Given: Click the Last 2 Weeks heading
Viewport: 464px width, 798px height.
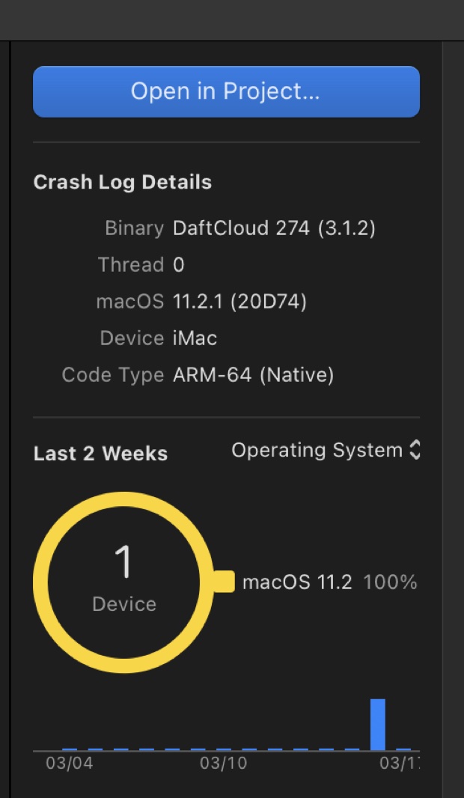Looking at the screenshot, I should coord(100,454).
